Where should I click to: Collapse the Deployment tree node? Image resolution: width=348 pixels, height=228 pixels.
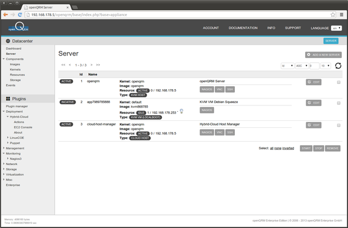point(3,111)
